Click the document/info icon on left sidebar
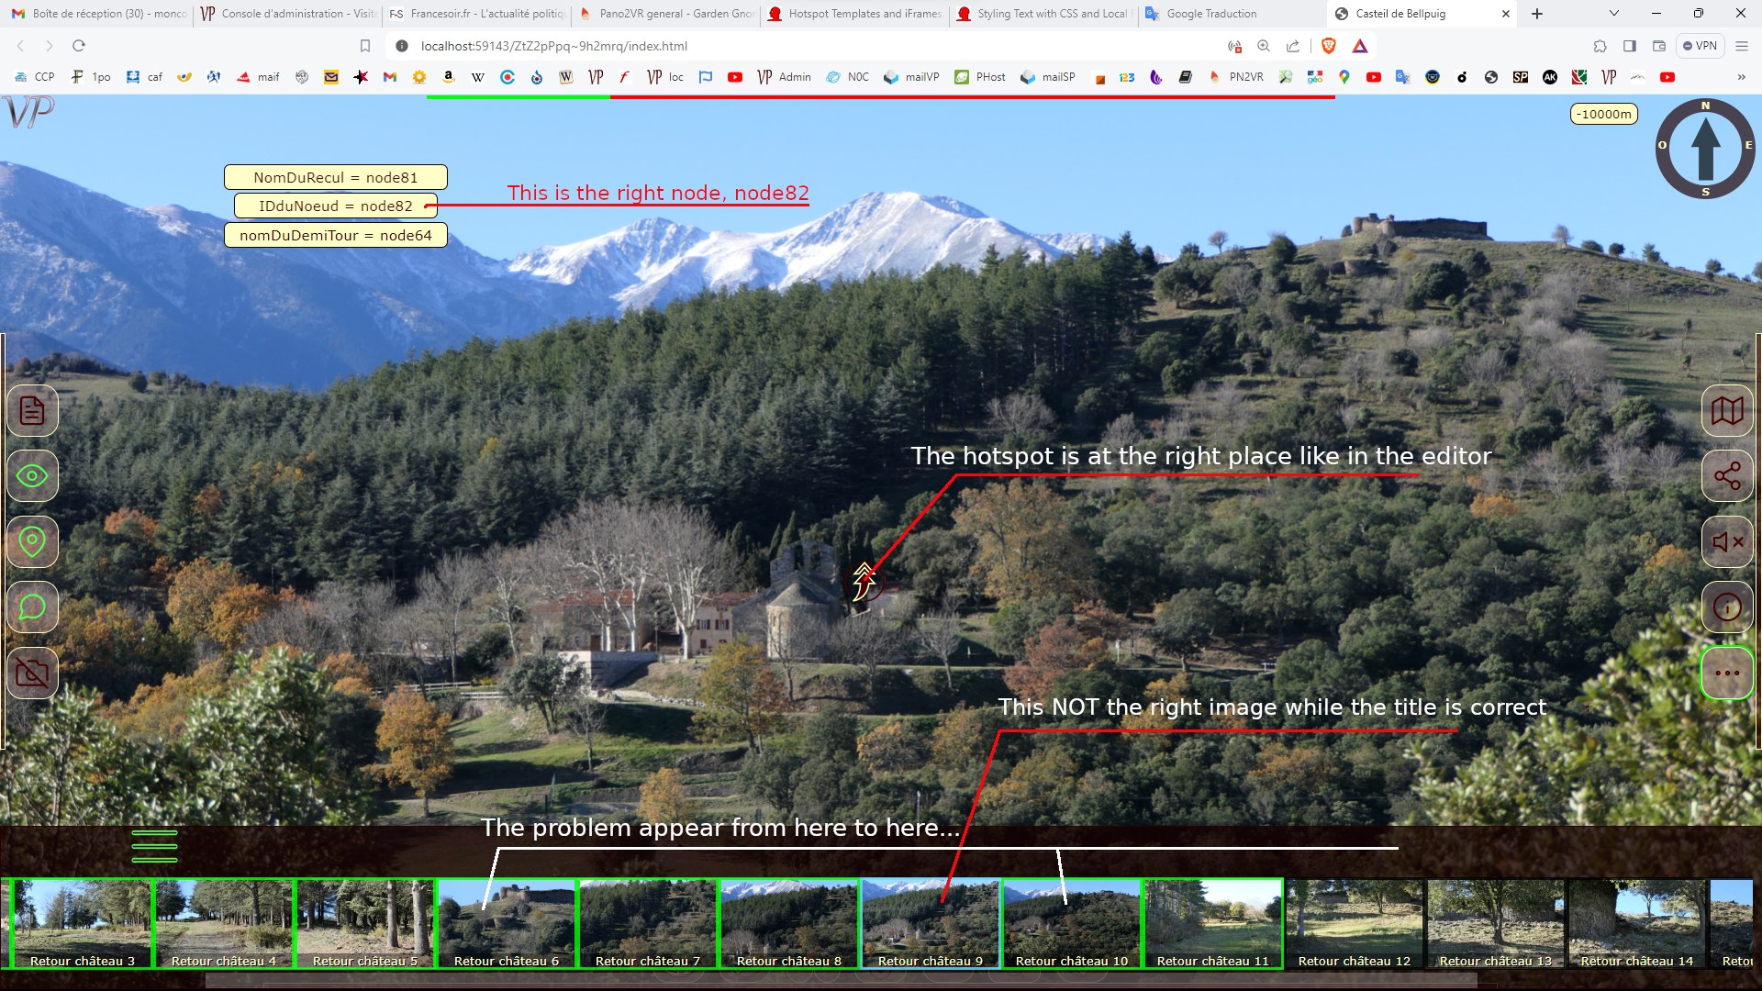This screenshot has height=991, width=1762. click(33, 409)
